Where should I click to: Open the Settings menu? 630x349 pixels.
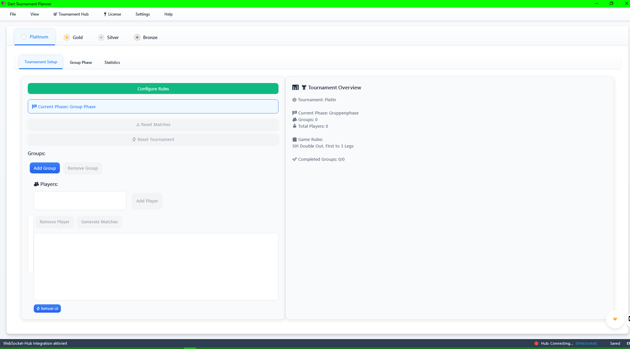[x=143, y=14]
